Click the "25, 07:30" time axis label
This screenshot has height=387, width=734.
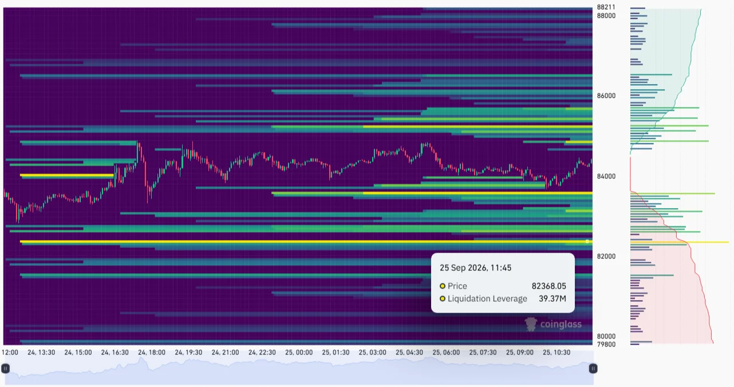tap(483, 352)
